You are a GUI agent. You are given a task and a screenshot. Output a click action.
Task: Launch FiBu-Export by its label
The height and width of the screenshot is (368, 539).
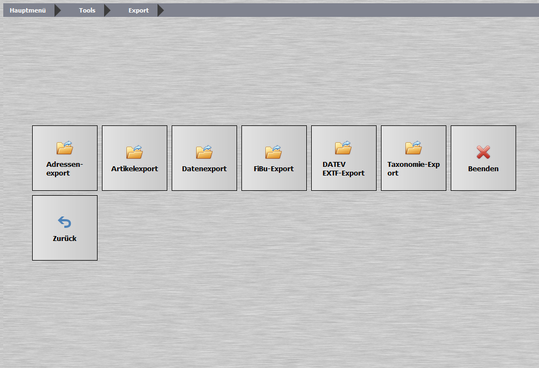point(274,169)
